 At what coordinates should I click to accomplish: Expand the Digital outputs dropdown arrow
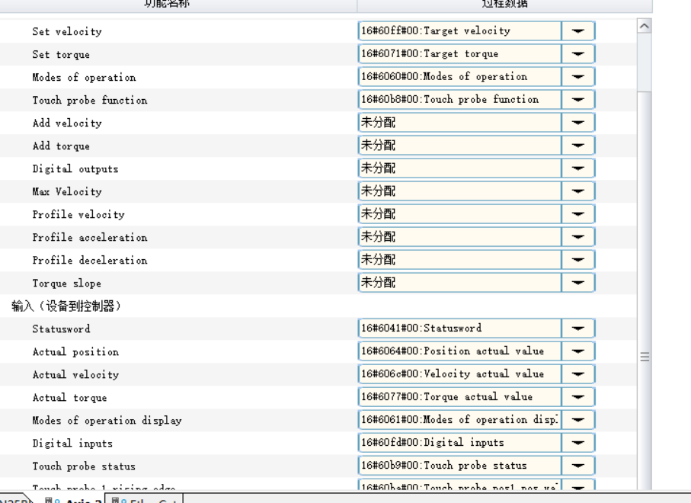[578, 168]
